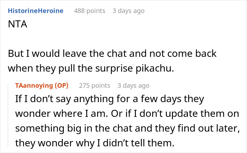Click the word "later" in the reply
The image size is (247, 153).
click(x=223, y=129)
